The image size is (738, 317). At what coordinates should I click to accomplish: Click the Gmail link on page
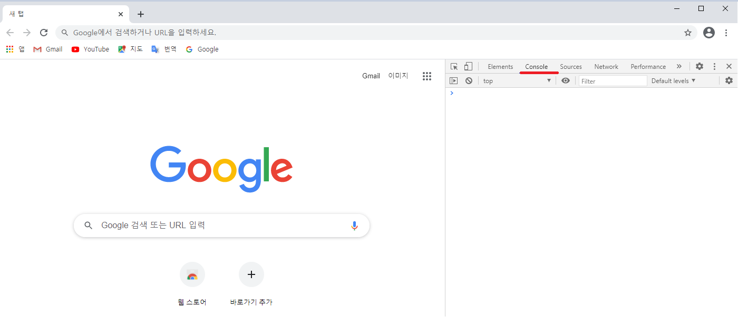coord(371,76)
